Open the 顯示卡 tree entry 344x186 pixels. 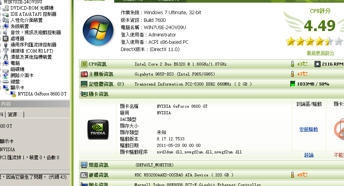point(17,88)
